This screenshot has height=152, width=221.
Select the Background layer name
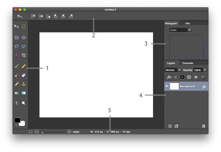[x=188, y=86]
